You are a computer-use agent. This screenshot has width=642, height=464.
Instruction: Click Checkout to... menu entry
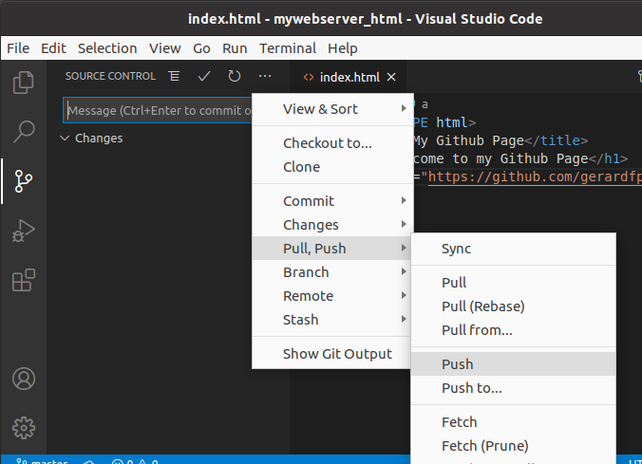(x=328, y=143)
